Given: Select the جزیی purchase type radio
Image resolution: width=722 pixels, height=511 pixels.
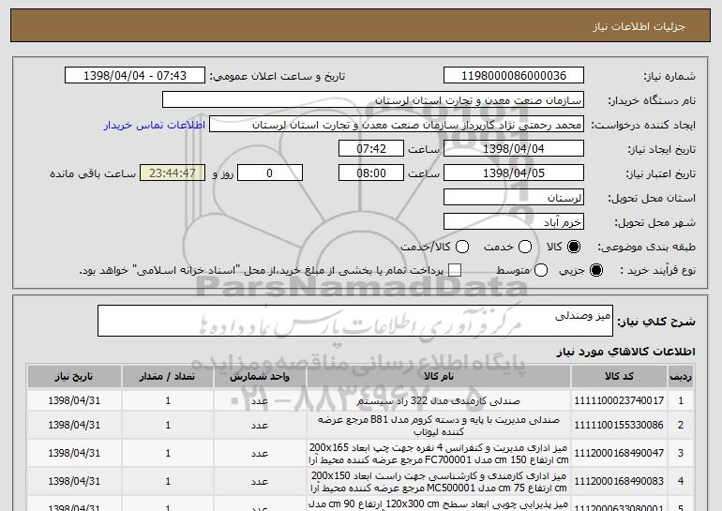Looking at the screenshot, I should (x=595, y=270).
